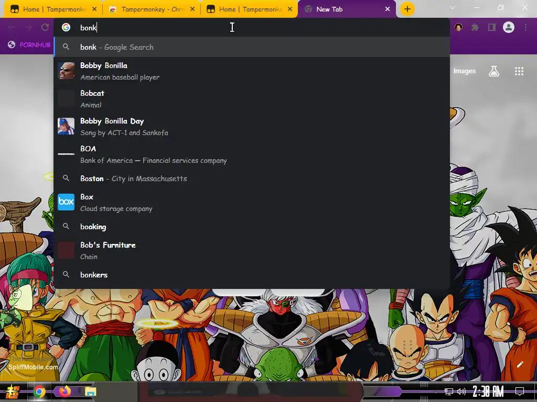537x402 pixels.
Task: Open the Chrome three-dot menu
Action: pyautogui.click(x=525, y=27)
